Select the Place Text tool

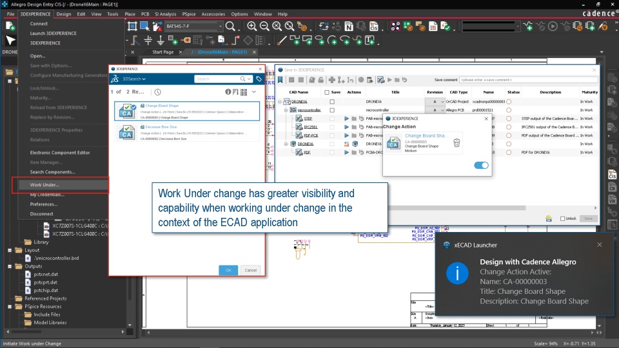click(370, 40)
